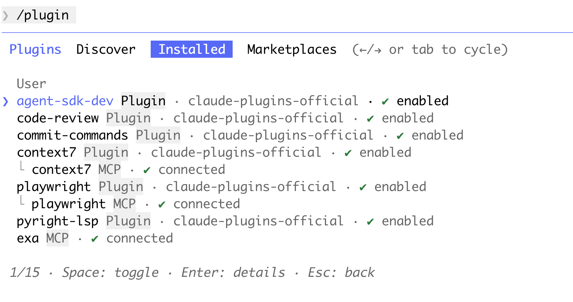This screenshot has width=573, height=302.
Task: Expand the playwright MCP tree branch
Action: (x=22, y=200)
